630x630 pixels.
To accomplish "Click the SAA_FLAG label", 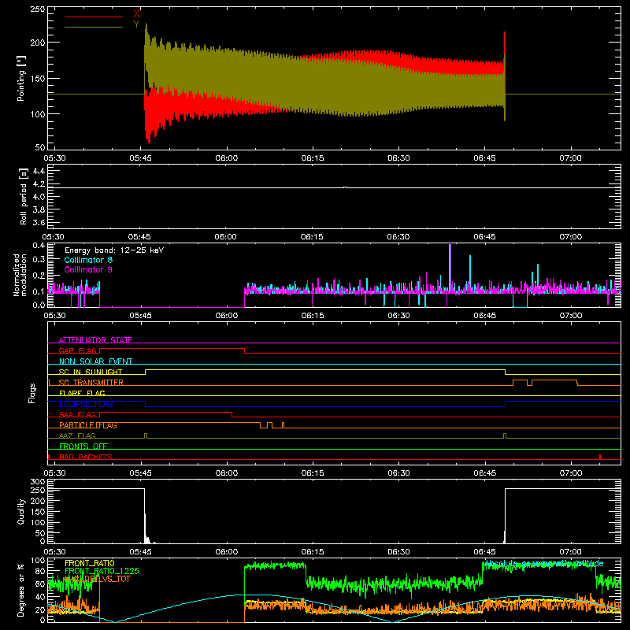I will [x=77, y=414].
